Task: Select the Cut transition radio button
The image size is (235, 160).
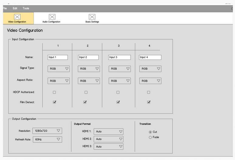Action: (x=150, y=132)
